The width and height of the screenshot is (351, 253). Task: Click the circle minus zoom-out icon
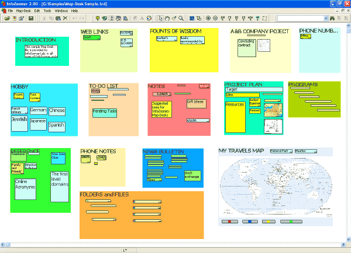pos(215,18)
